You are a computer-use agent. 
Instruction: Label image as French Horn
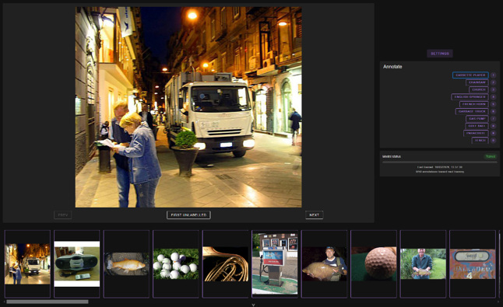click(x=474, y=104)
